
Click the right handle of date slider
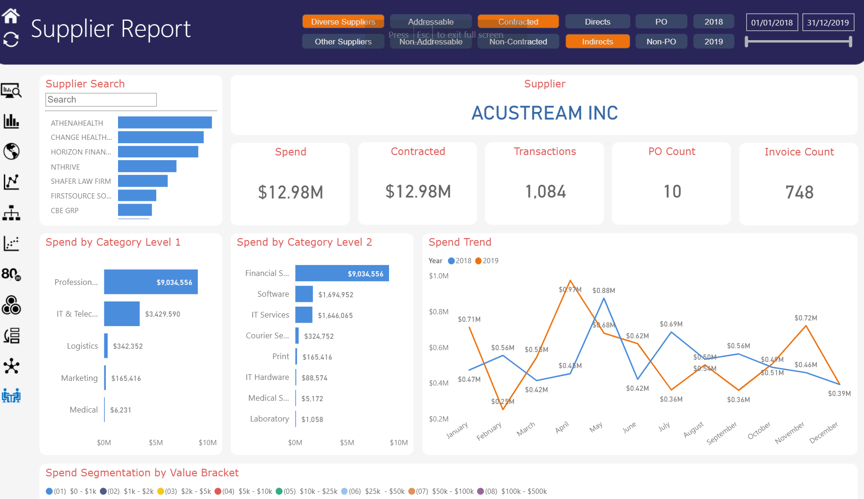(x=850, y=42)
